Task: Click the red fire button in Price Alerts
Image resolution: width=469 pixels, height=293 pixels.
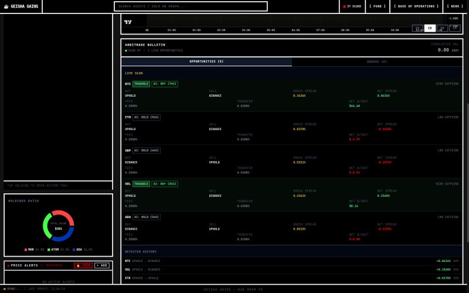Action: pos(83,265)
